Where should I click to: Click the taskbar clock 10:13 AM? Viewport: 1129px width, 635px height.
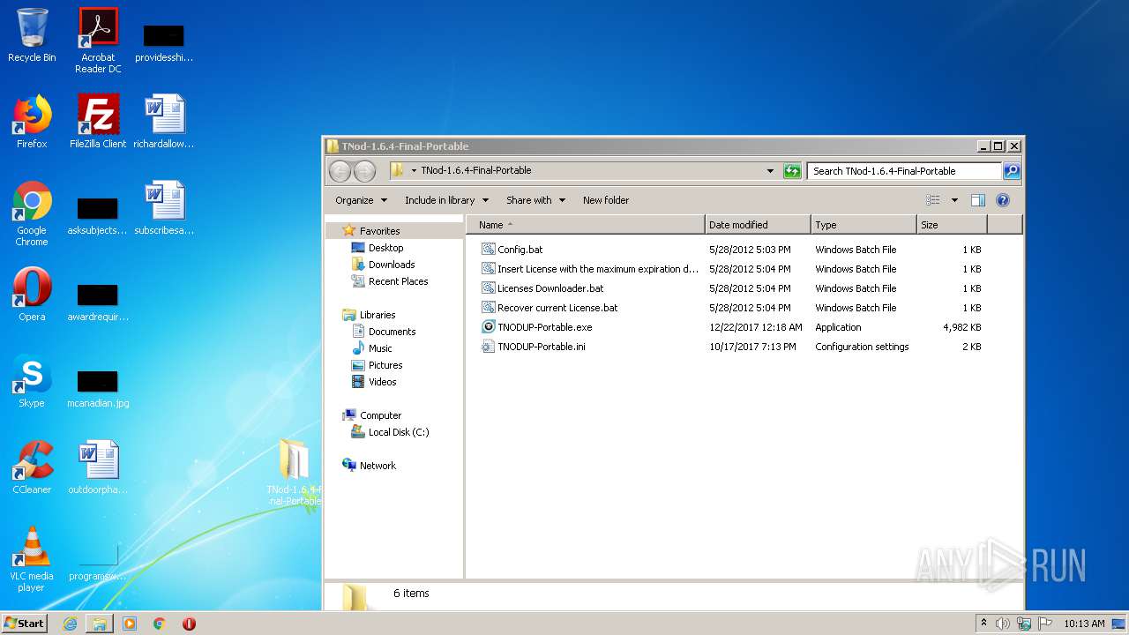coord(1084,624)
